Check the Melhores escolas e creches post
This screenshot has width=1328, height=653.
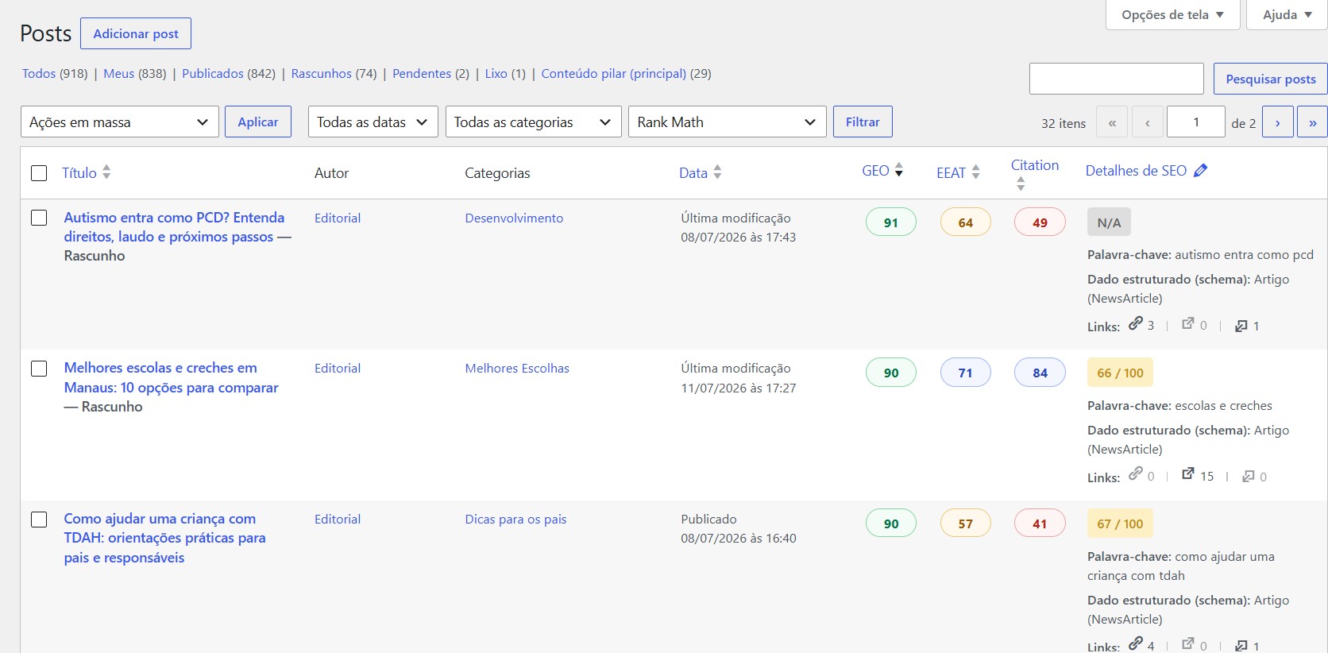point(39,369)
